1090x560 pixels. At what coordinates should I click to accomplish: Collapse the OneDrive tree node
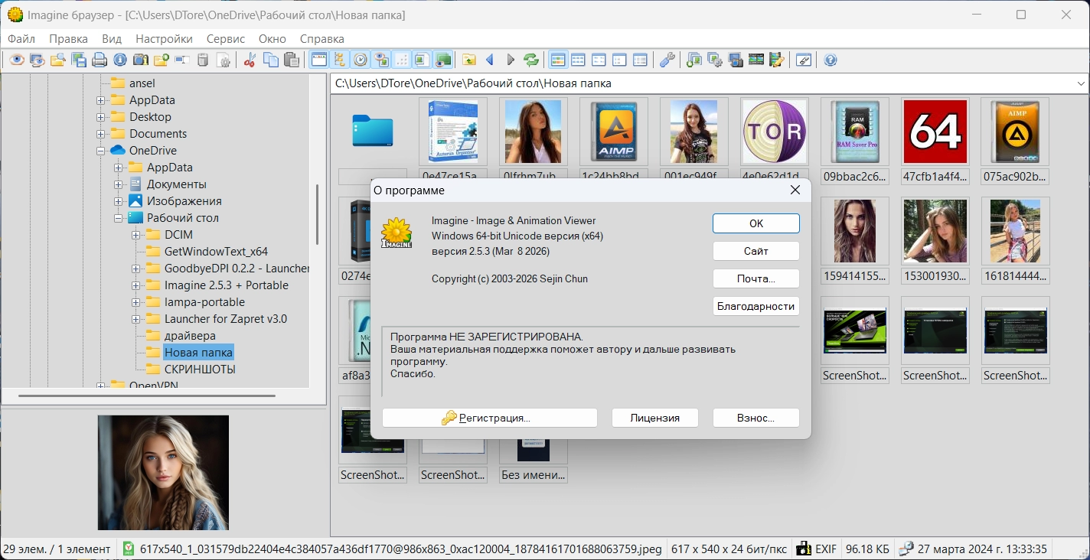coord(100,151)
